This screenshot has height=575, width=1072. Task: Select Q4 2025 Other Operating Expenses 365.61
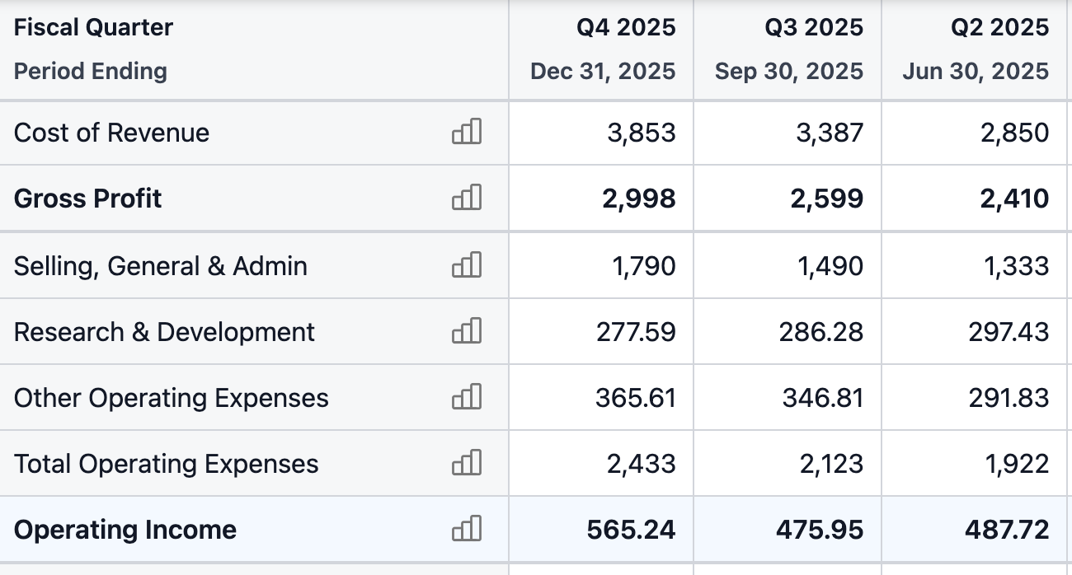pos(636,398)
